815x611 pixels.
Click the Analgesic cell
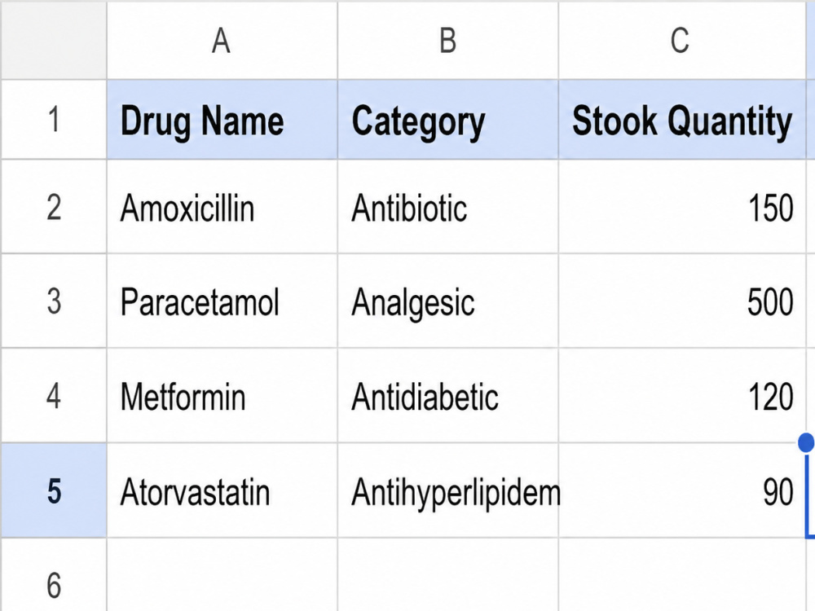(448, 301)
